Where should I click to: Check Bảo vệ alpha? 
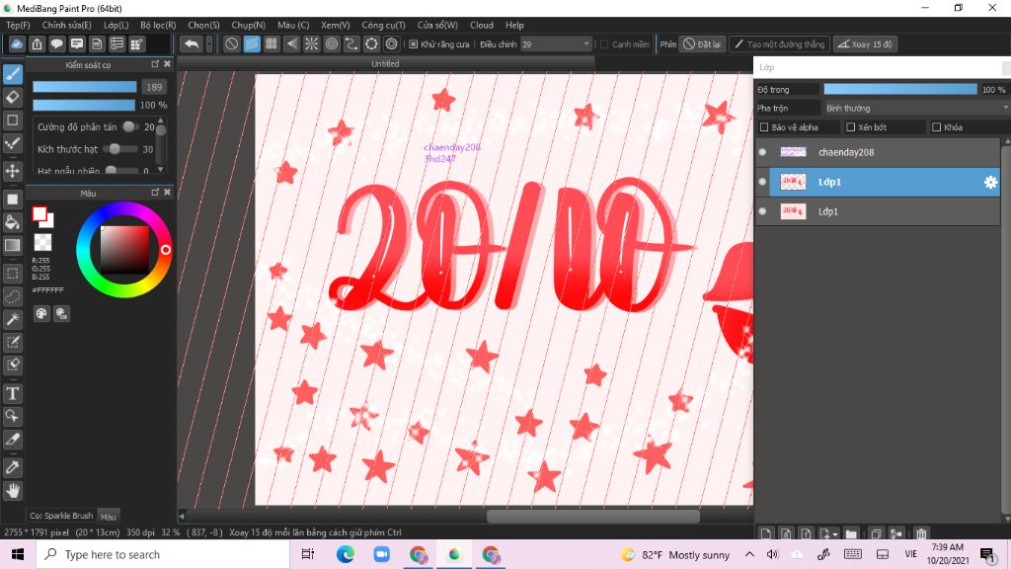(x=764, y=127)
